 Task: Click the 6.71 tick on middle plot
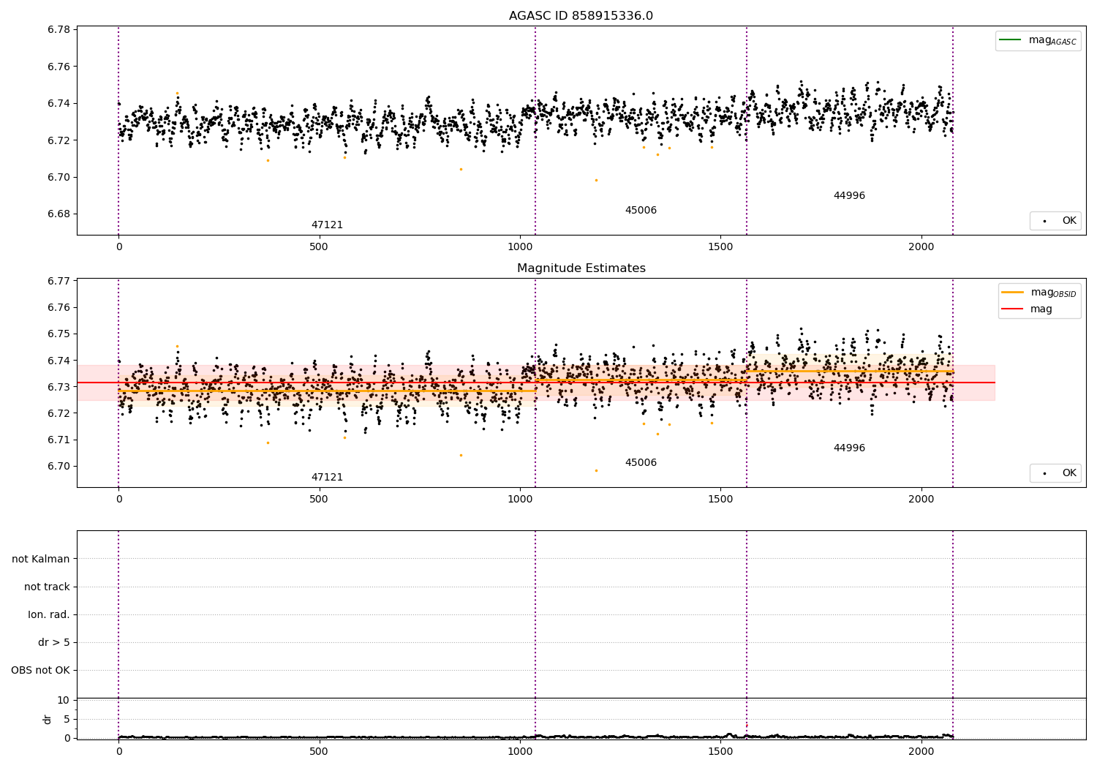coord(58,440)
